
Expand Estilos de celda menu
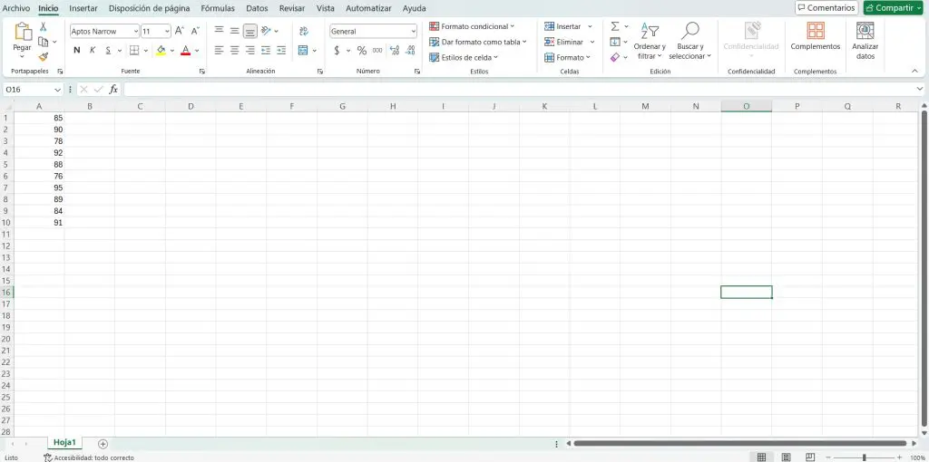click(x=464, y=57)
